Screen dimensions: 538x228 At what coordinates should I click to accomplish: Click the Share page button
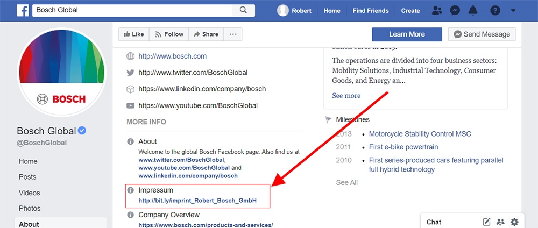tap(206, 34)
